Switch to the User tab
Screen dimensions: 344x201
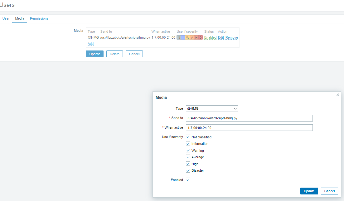(x=6, y=18)
